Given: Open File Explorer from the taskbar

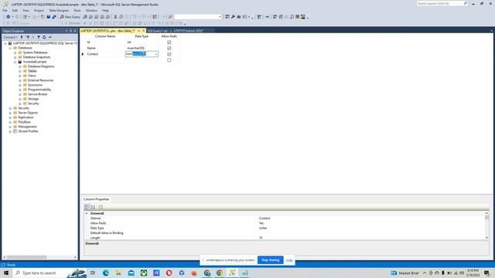Looking at the screenshot, I should pos(118,273).
